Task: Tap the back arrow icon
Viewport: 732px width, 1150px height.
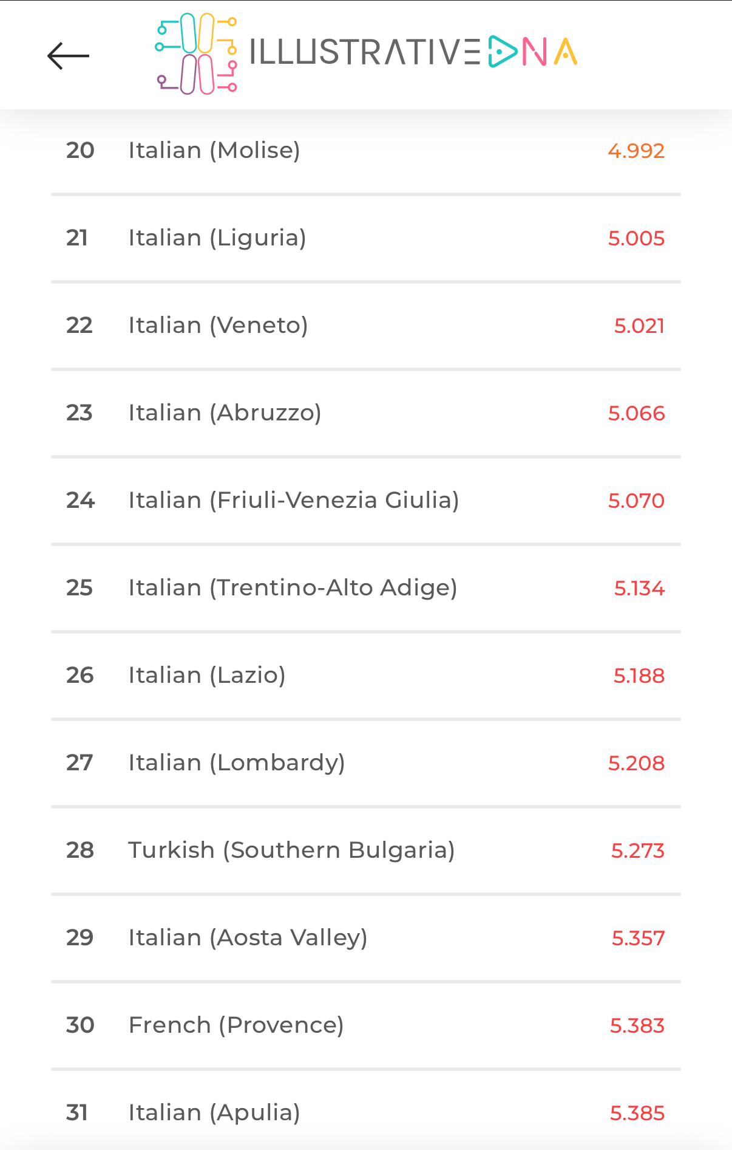Action: pyautogui.click(x=69, y=56)
